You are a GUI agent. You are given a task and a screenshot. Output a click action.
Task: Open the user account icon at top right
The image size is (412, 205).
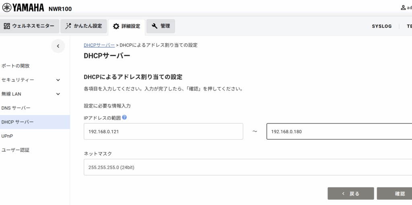403,8
